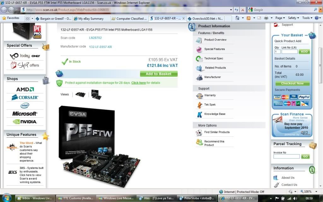Switch to the Computer Classified tab
The image size is (323, 202).
(x=129, y=19)
